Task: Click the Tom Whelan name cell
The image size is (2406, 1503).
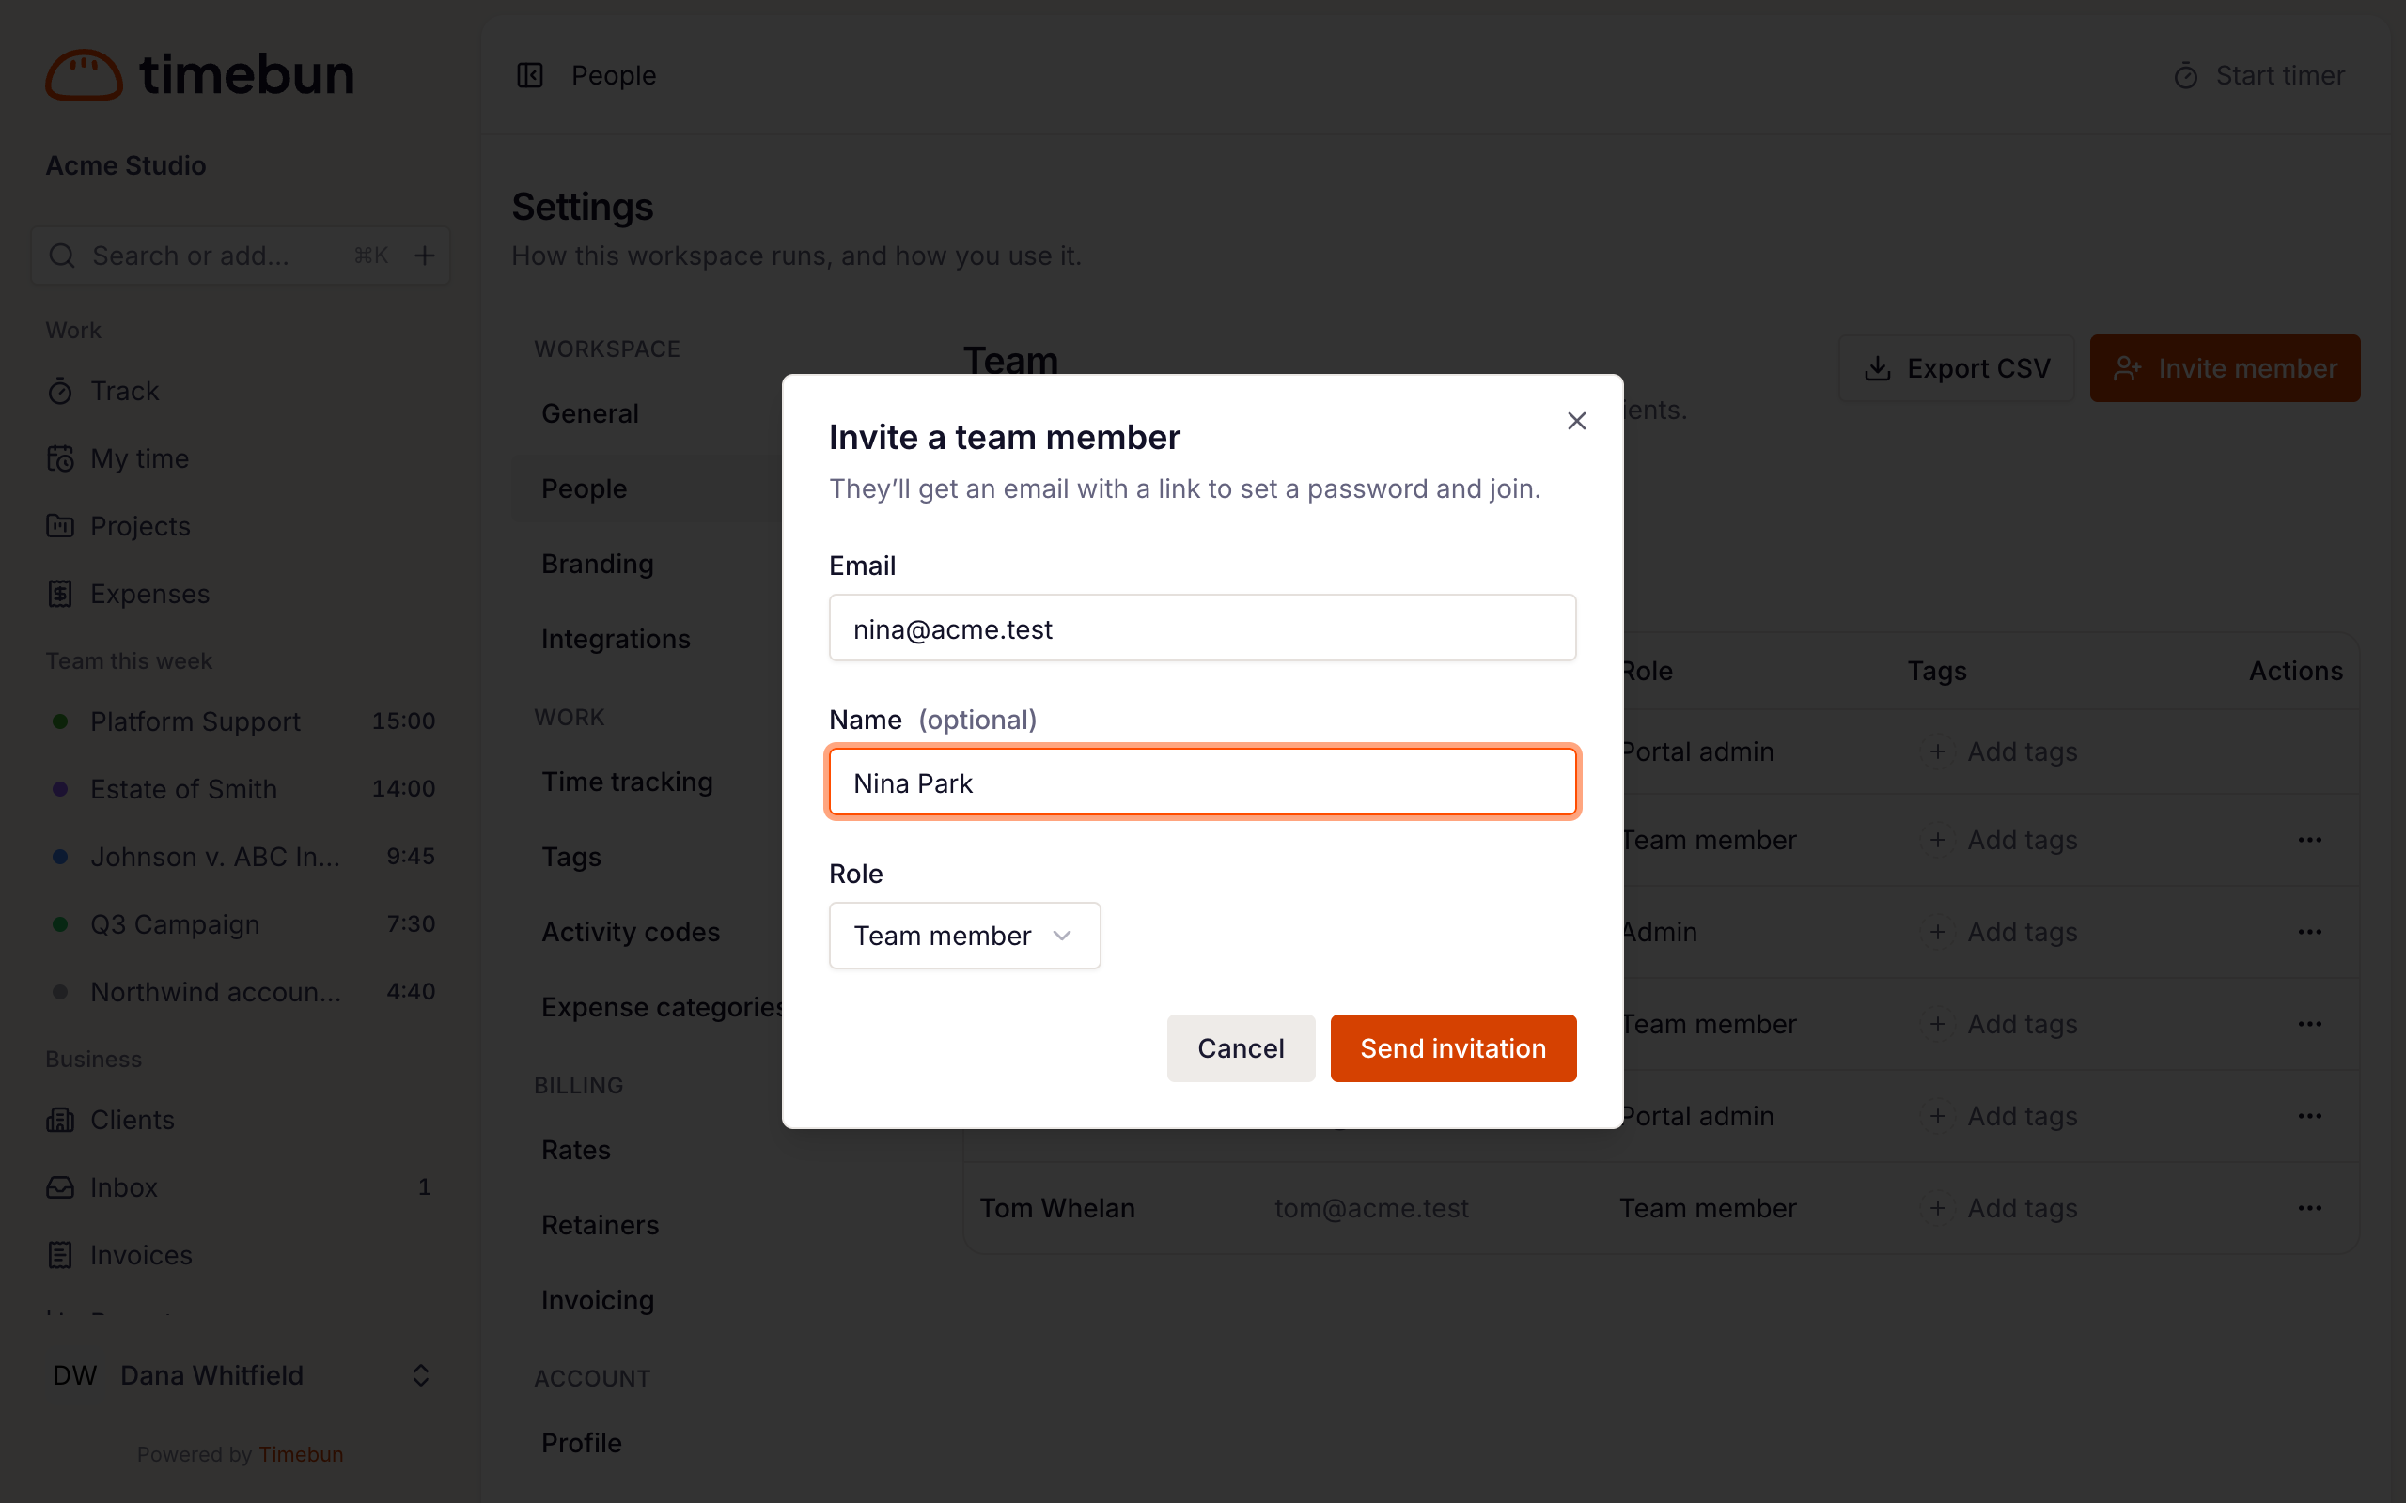Action: tap(1056, 1208)
